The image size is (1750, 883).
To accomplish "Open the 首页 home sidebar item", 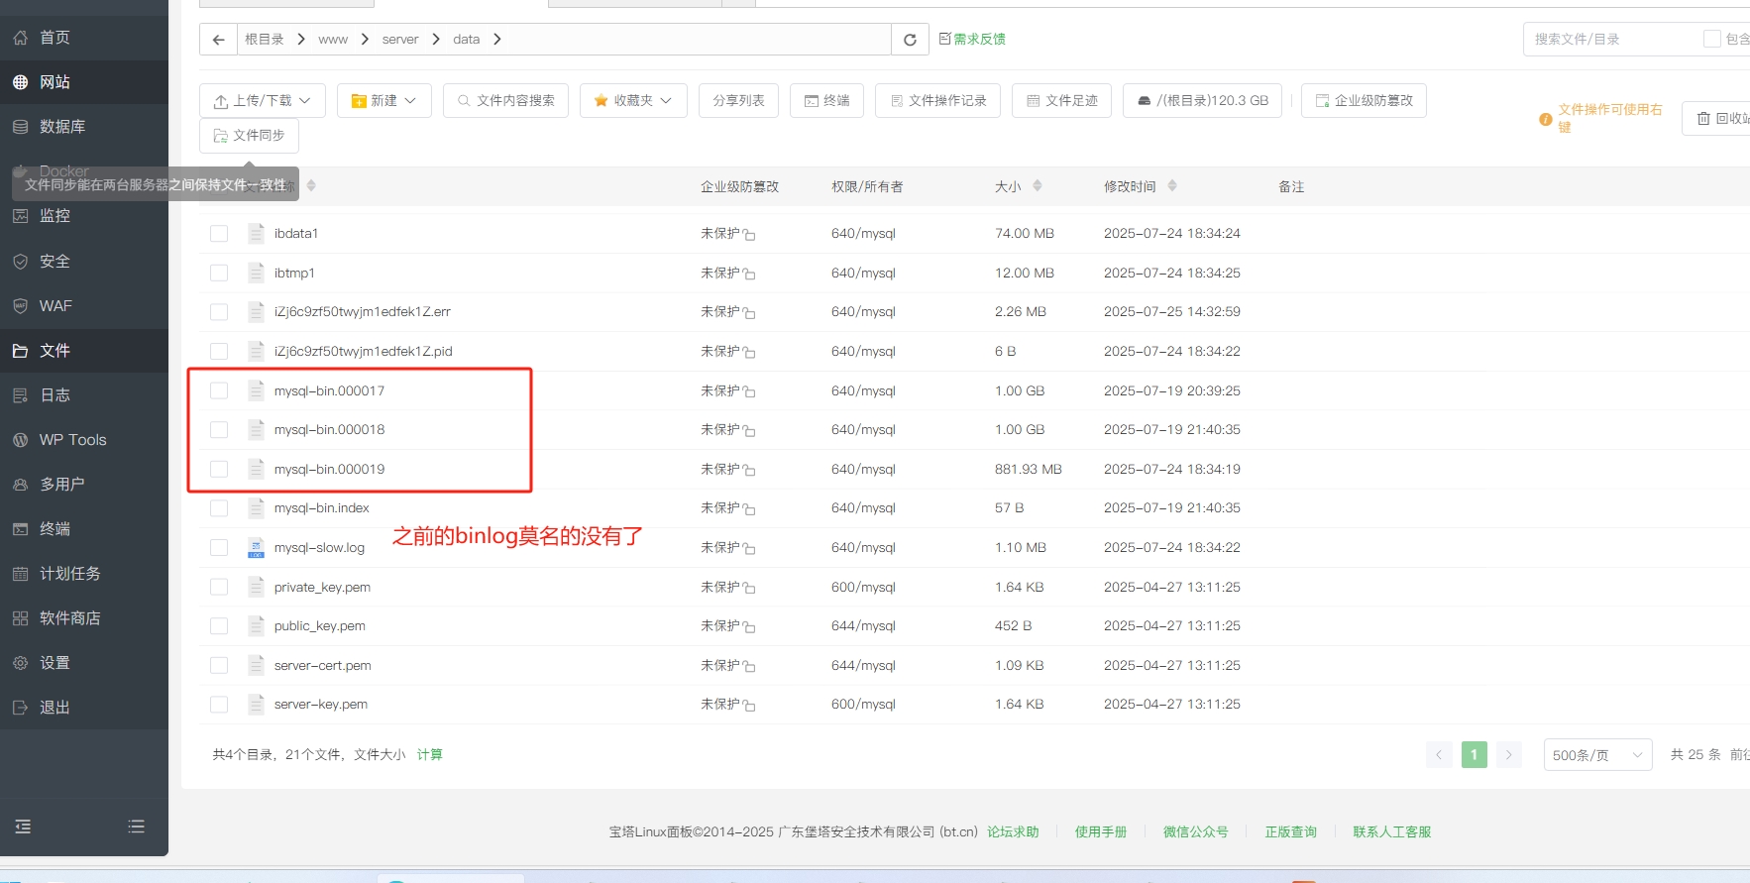I will tap(83, 38).
